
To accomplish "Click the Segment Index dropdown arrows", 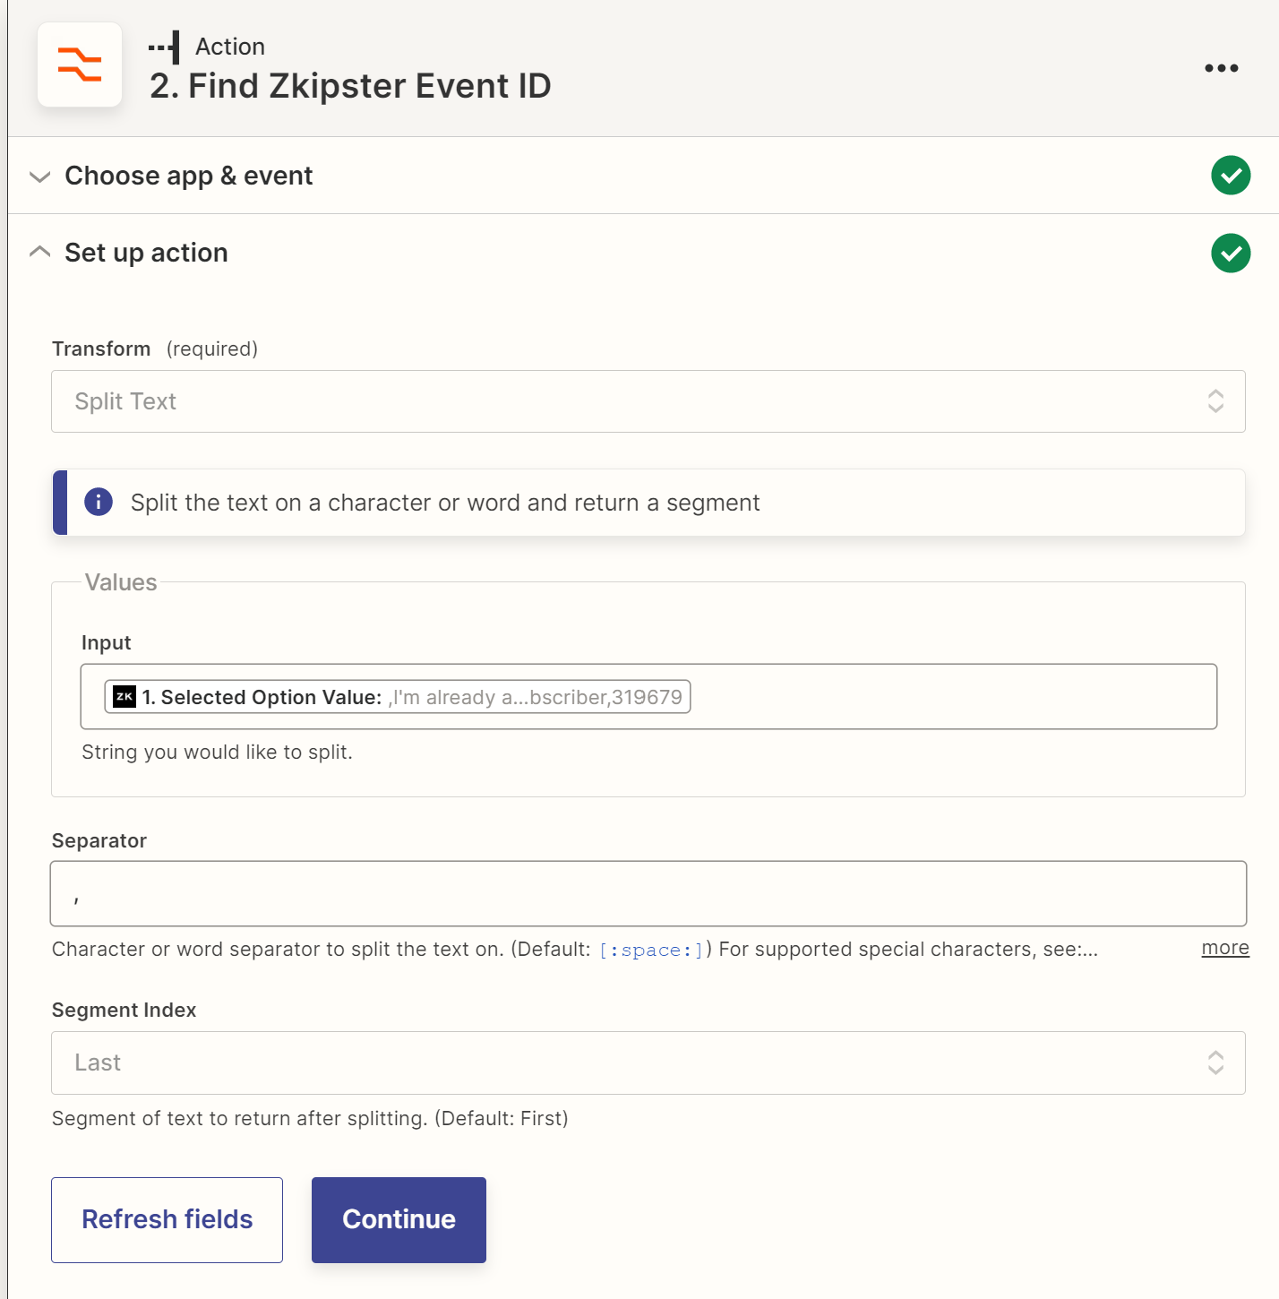I will click(x=1215, y=1062).
